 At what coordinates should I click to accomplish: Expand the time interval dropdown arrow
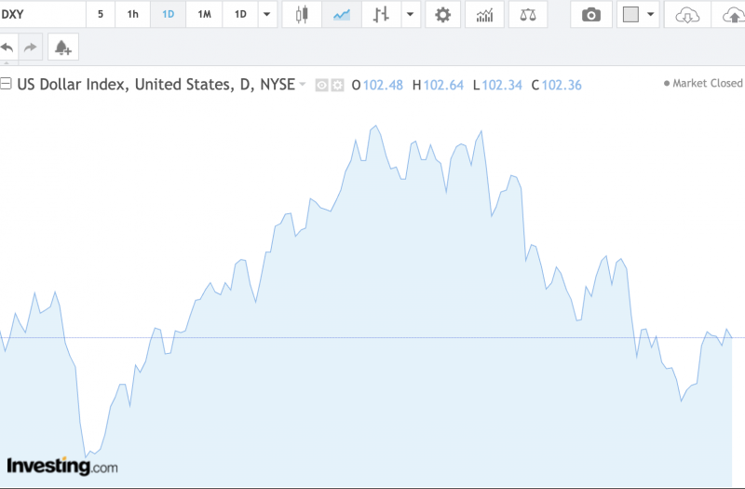point(267,15)
